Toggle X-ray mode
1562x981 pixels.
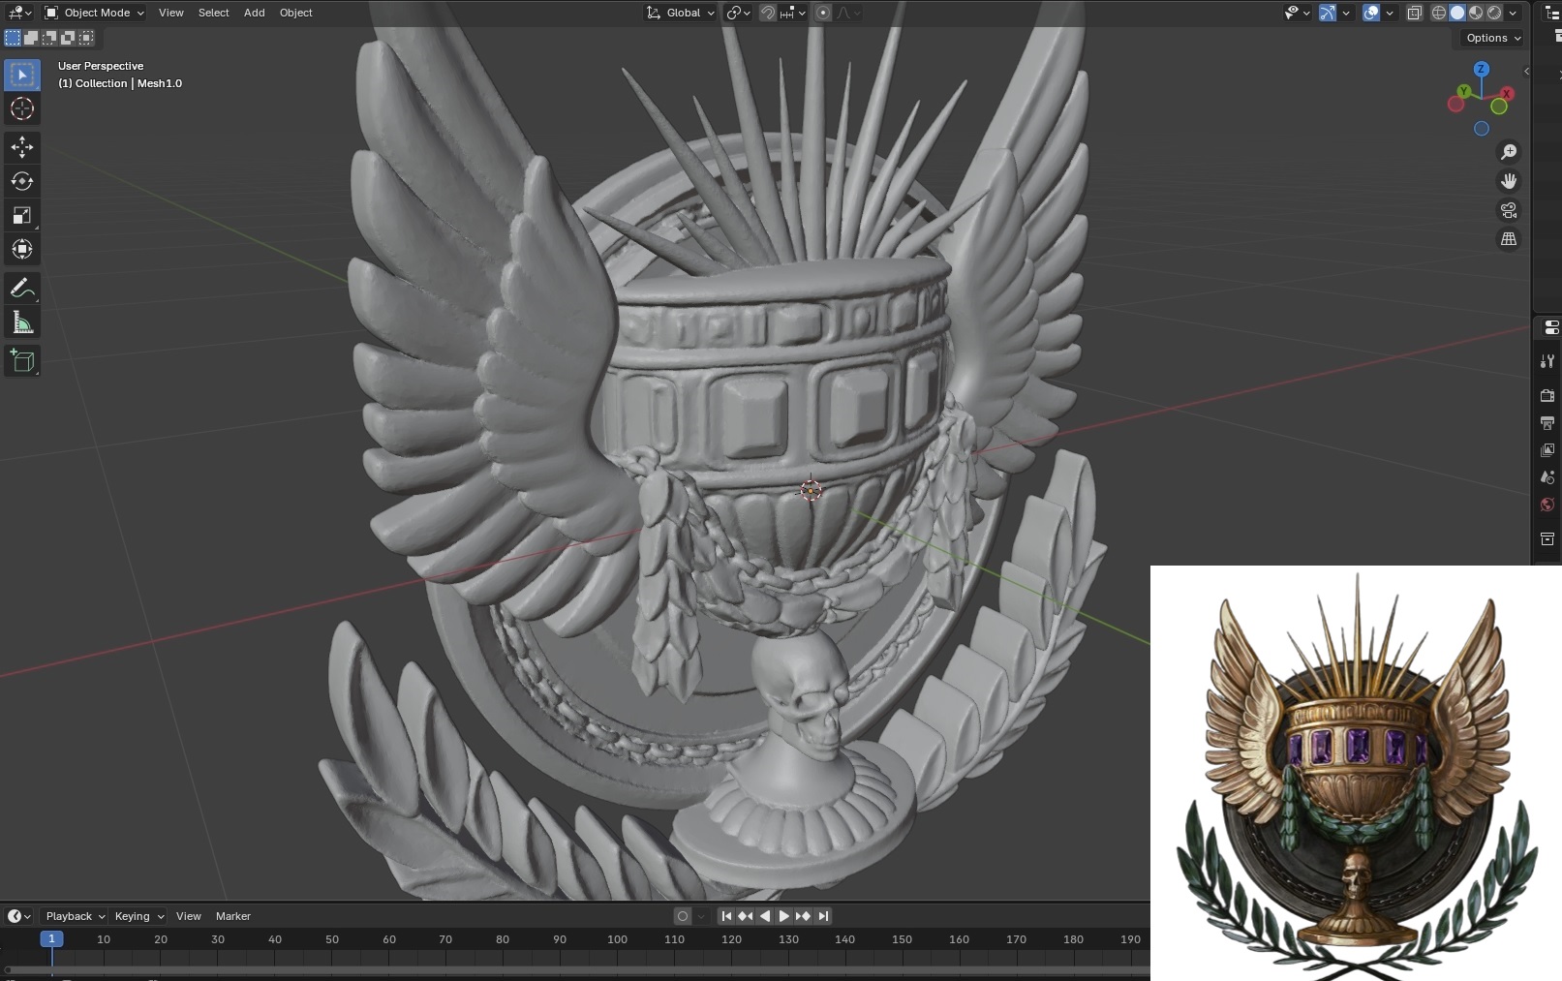tap(1415, 13)
